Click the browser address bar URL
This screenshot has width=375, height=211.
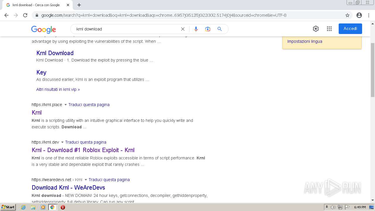click(x=164, y=15)
